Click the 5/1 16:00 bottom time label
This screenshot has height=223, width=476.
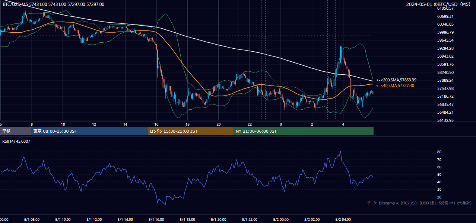156,220
